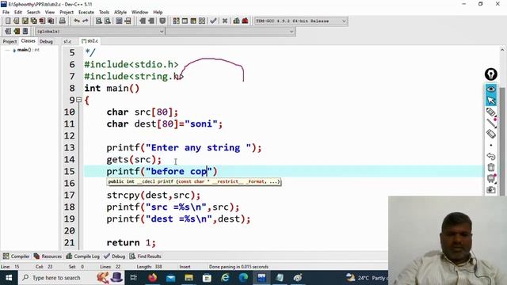
Task: Click the 'Done parsing in 0.015 seconds' status text
Action: tap(238, 267)
